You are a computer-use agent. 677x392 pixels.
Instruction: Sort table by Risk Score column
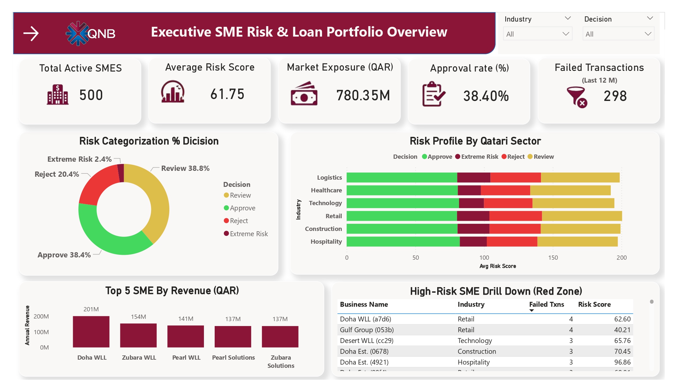(594, 304)
